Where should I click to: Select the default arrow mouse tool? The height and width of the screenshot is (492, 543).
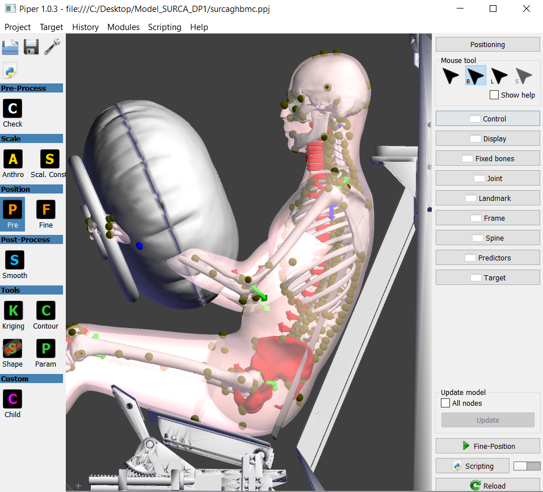451,76
